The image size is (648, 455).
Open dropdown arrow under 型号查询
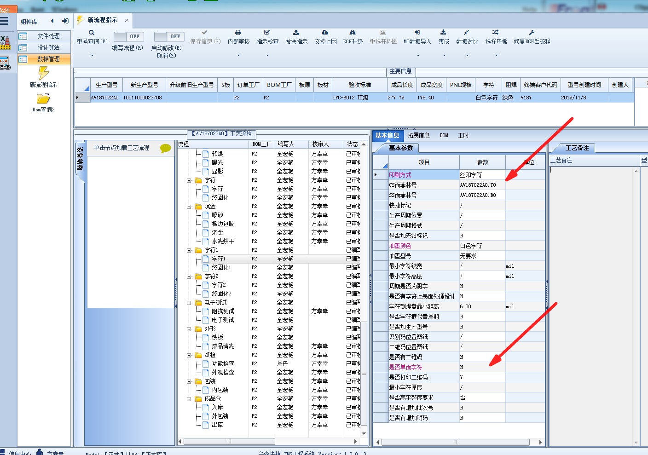(x=92, y=56)
